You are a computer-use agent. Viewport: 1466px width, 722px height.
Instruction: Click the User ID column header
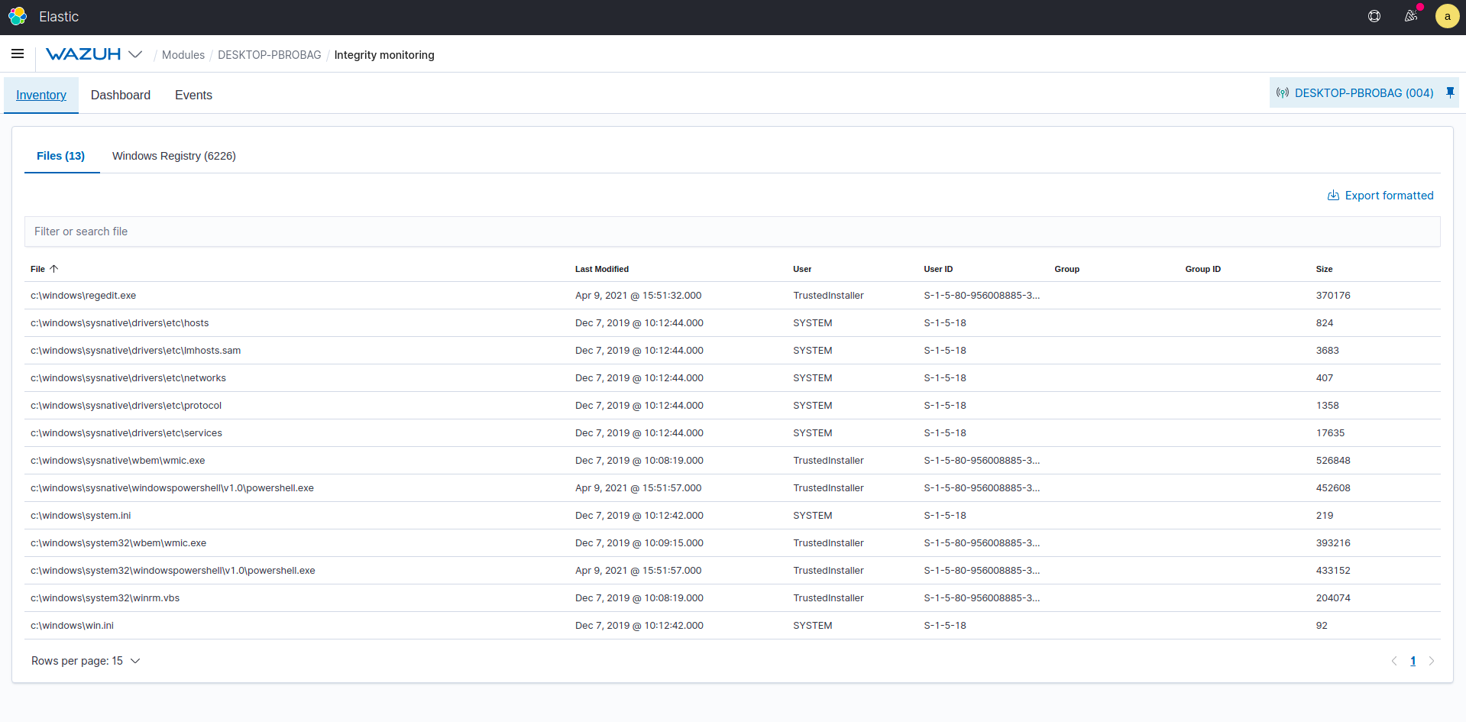tap(938, 269)
